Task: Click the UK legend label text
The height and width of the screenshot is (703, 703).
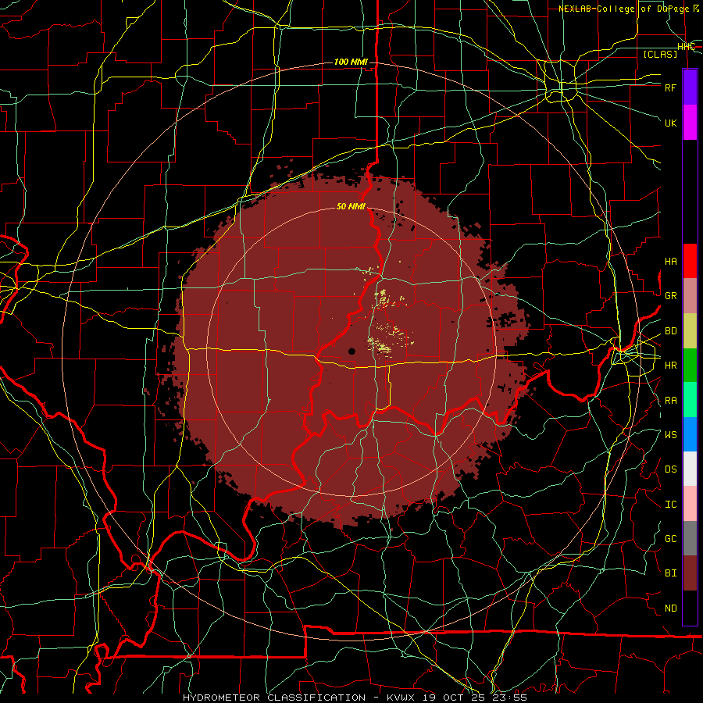Action: (670, 123)
